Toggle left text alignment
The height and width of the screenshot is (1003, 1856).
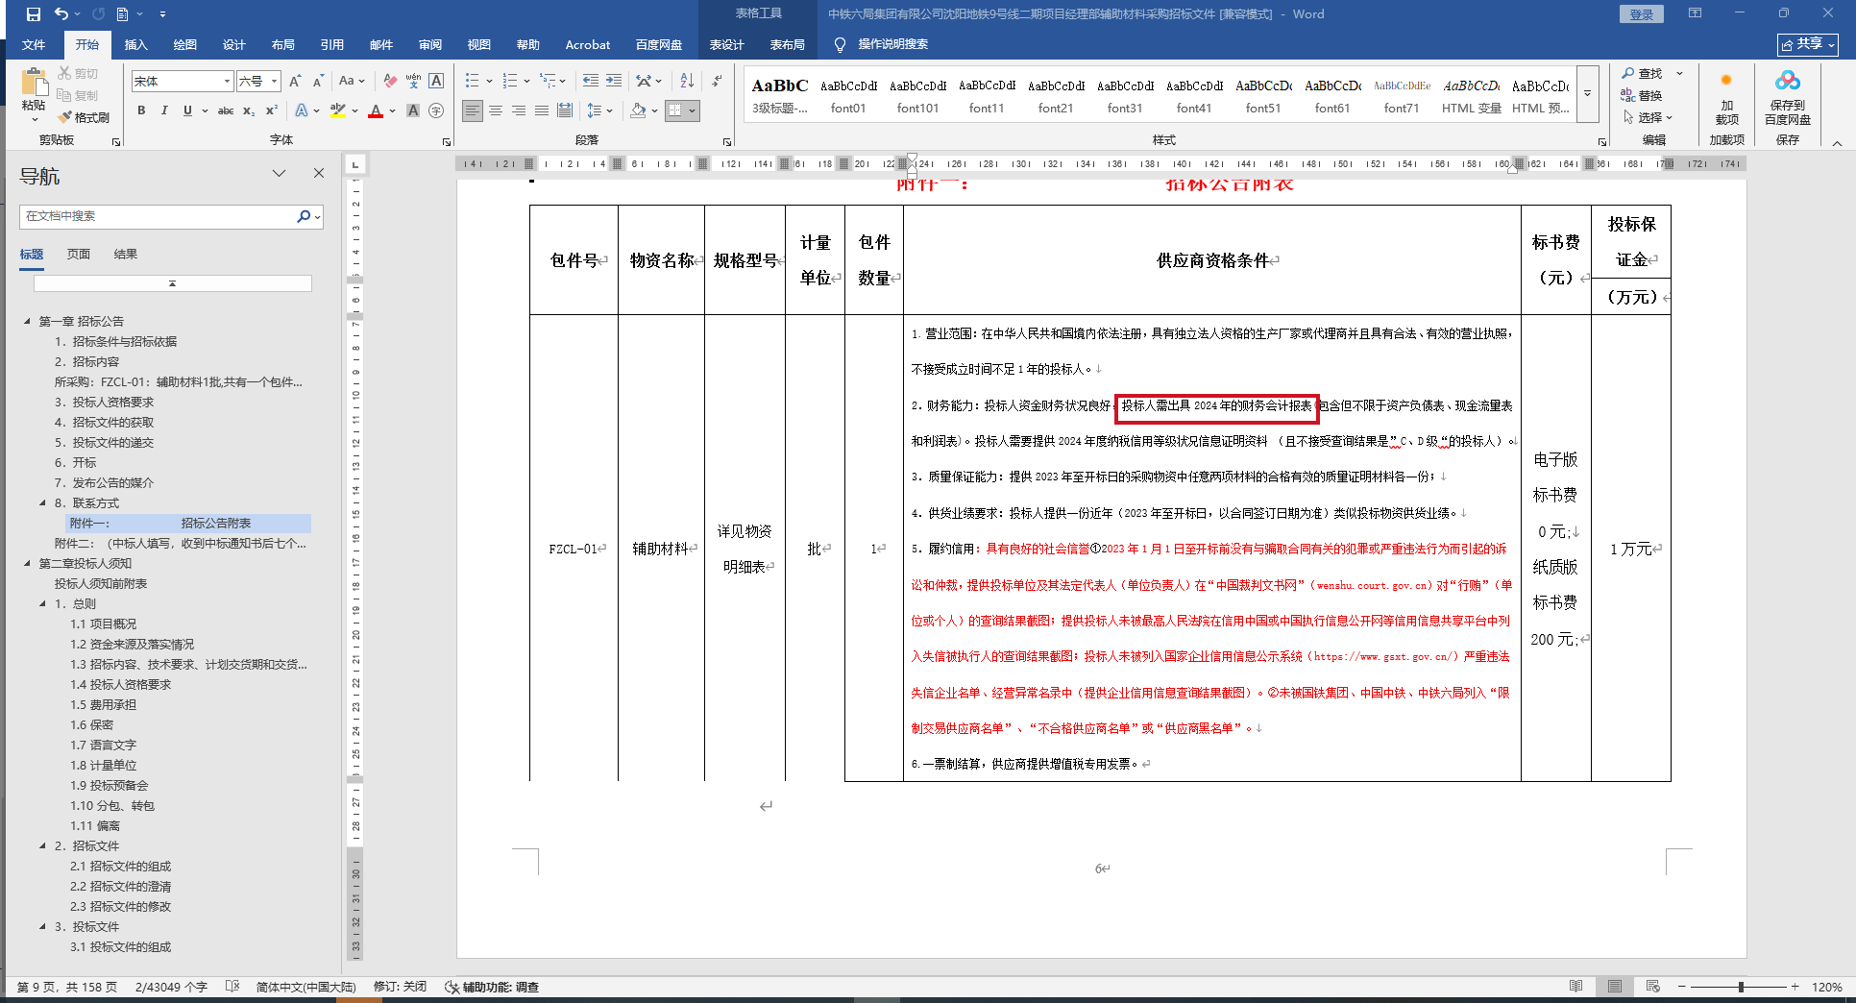[473, 111]
